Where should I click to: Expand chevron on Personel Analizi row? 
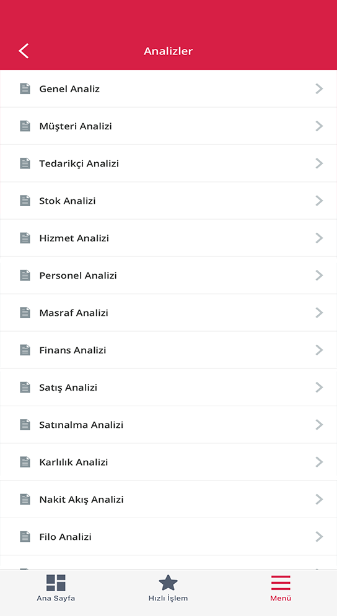[319, 275]
